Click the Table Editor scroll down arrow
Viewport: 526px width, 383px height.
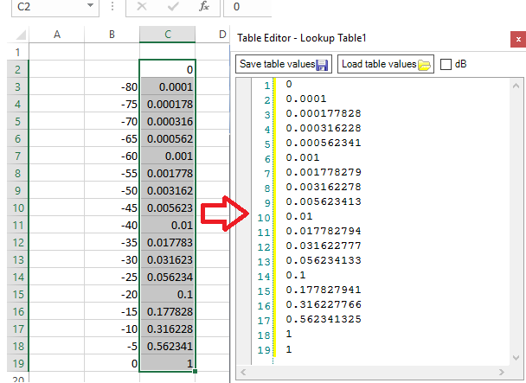[x=516, y=358]
